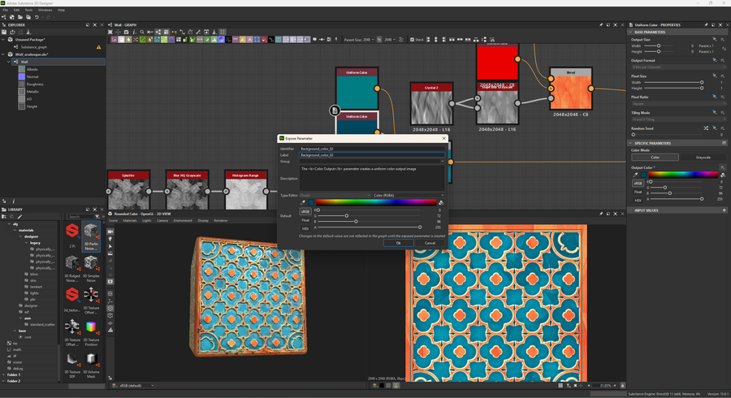Image resolution: width=731 pixels, height=398 pixels.
Task: Open the Group dropdown in Expose Parameter
Action: pyautogui.click(x=371, y=161)
